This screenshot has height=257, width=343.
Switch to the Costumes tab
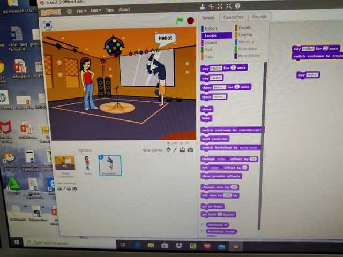click(x=233, y=17)
